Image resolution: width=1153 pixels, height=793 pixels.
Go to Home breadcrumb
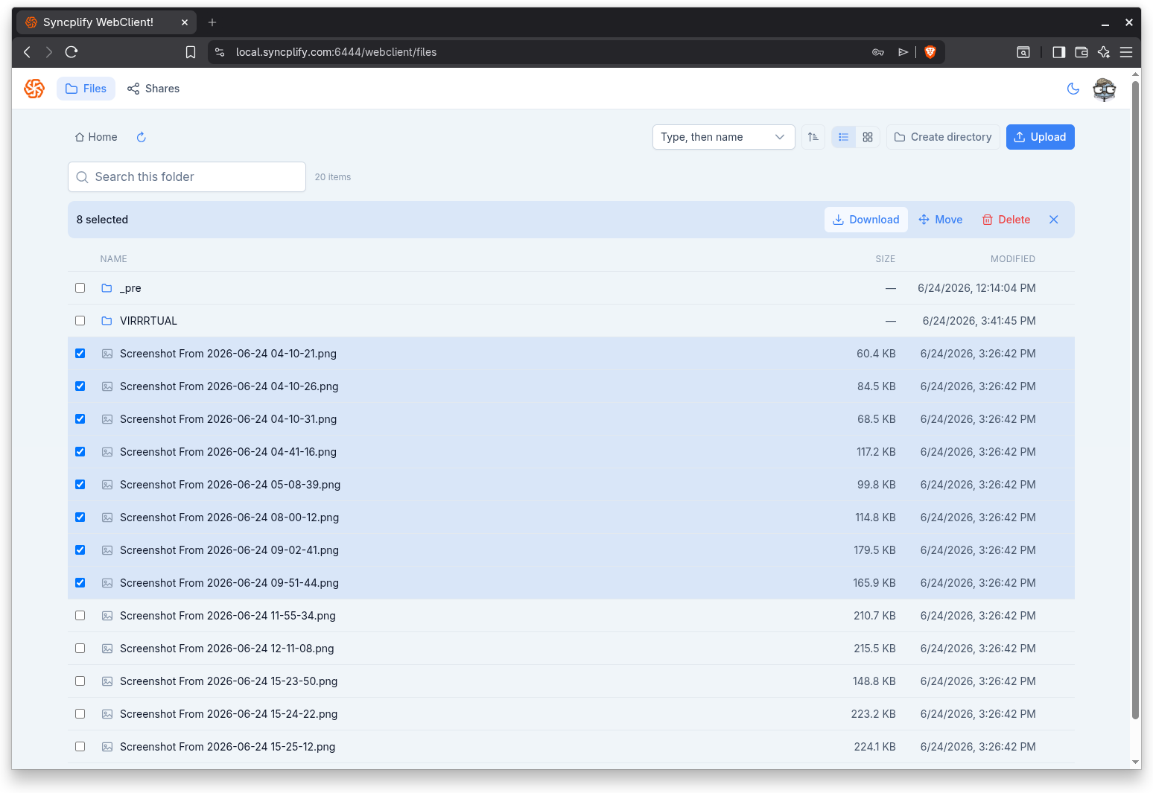96,137
